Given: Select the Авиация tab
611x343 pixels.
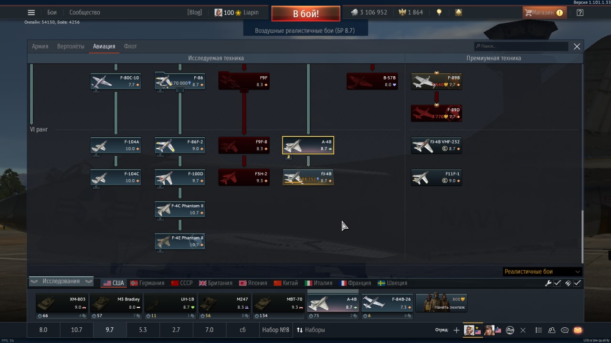Looking at the screenshot, I should (x=104, y=46).
